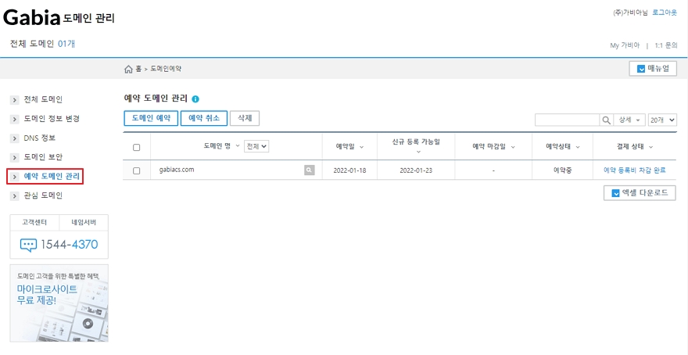Toggle the select-all checkbox in the table header

pos(136,147)
